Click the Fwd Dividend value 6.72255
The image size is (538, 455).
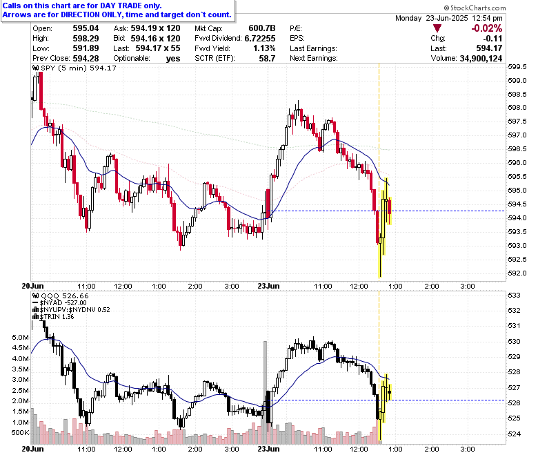tap(260, 38)
